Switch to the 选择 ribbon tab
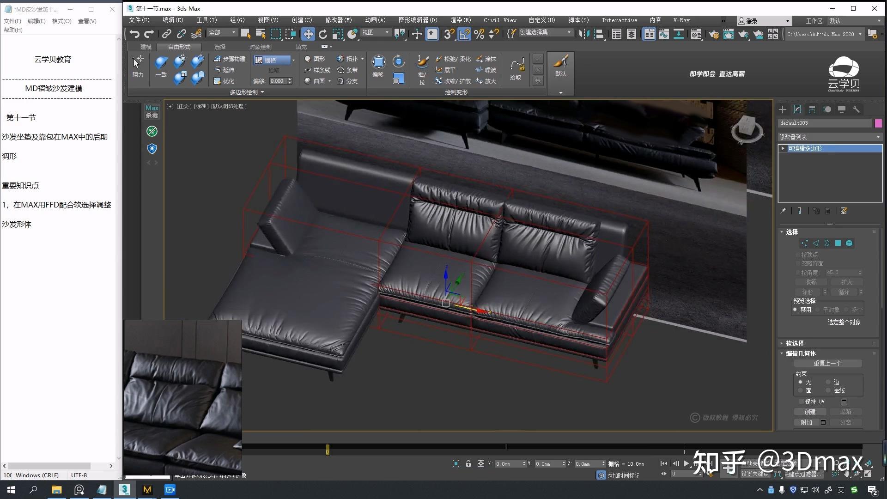Image resolution: width=887 pixels, height=499 pixels. pos(220,47)
